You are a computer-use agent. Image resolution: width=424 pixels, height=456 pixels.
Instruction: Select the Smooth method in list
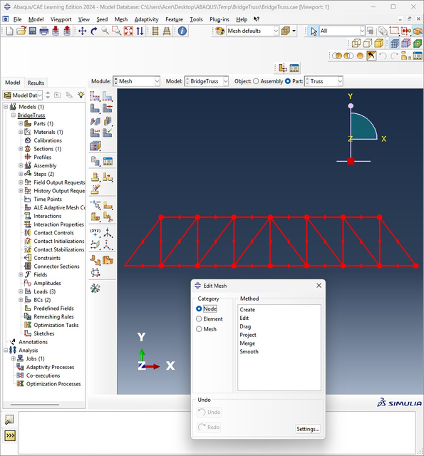point(249,351)
